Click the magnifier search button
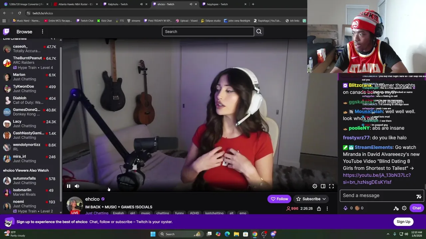426x239 pixels. (259, 32)
